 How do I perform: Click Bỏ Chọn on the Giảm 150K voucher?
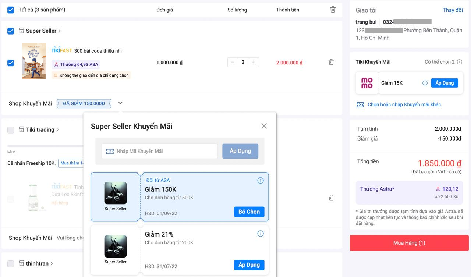pyautogui.click(x=249, y=212)
